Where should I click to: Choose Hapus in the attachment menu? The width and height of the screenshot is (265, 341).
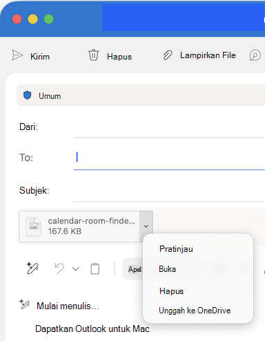click(x=171, y=291)
